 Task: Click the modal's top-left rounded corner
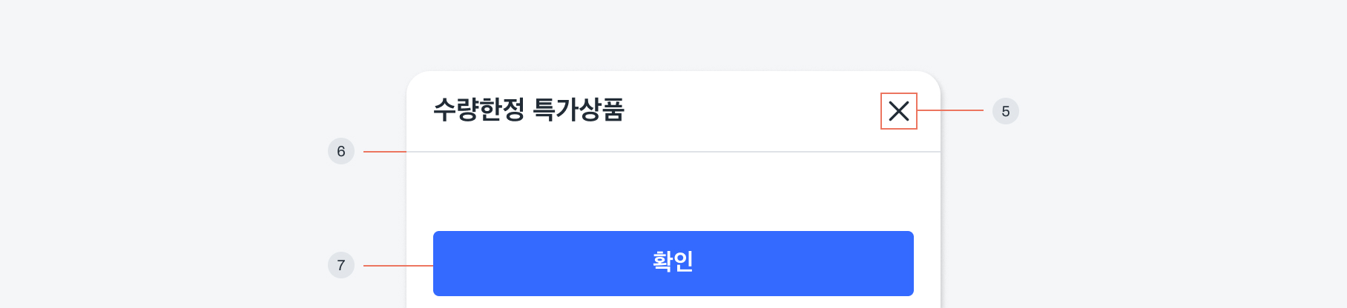point(415,79)
